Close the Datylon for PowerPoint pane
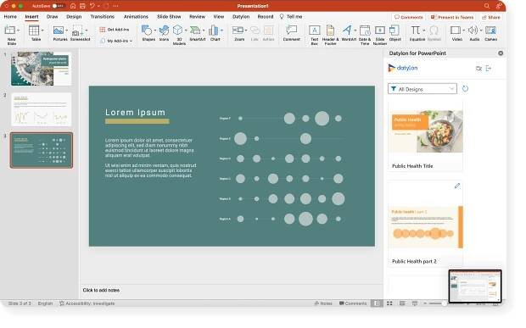526x328 pixels. pos(501,53)
